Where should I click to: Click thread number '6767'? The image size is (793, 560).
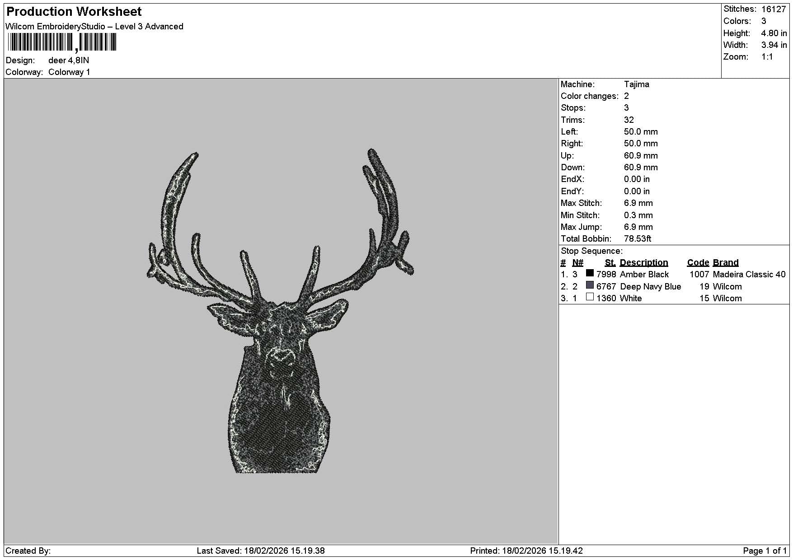(x=606, y=287)
